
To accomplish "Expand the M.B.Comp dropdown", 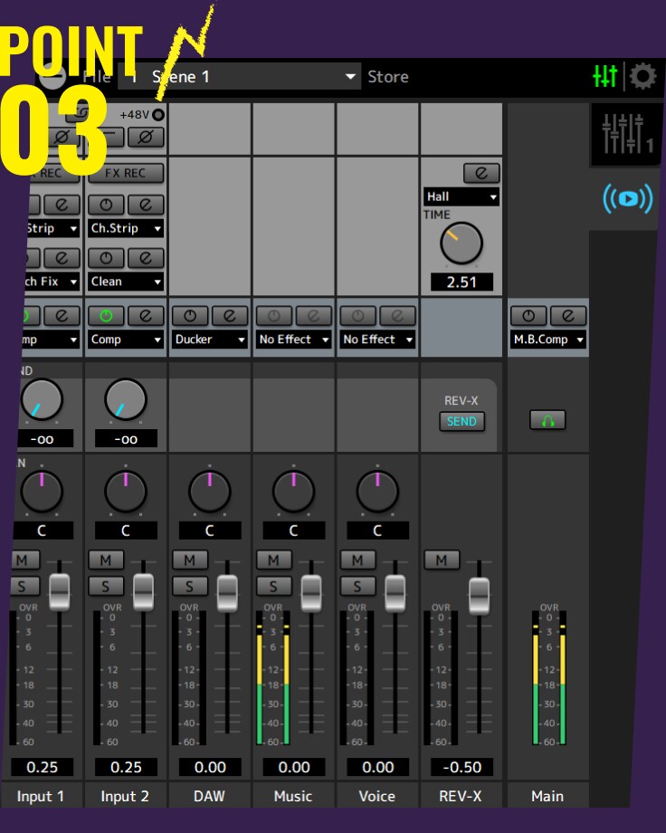I will point(548,340).
